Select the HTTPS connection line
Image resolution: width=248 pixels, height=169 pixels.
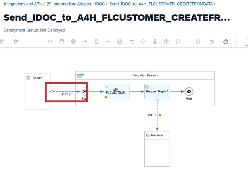[65, 91]
